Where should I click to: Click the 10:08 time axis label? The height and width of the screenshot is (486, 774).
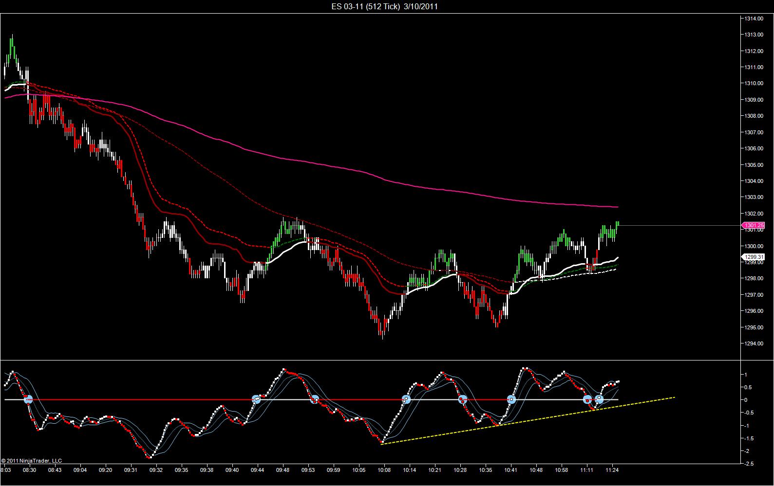384,470
